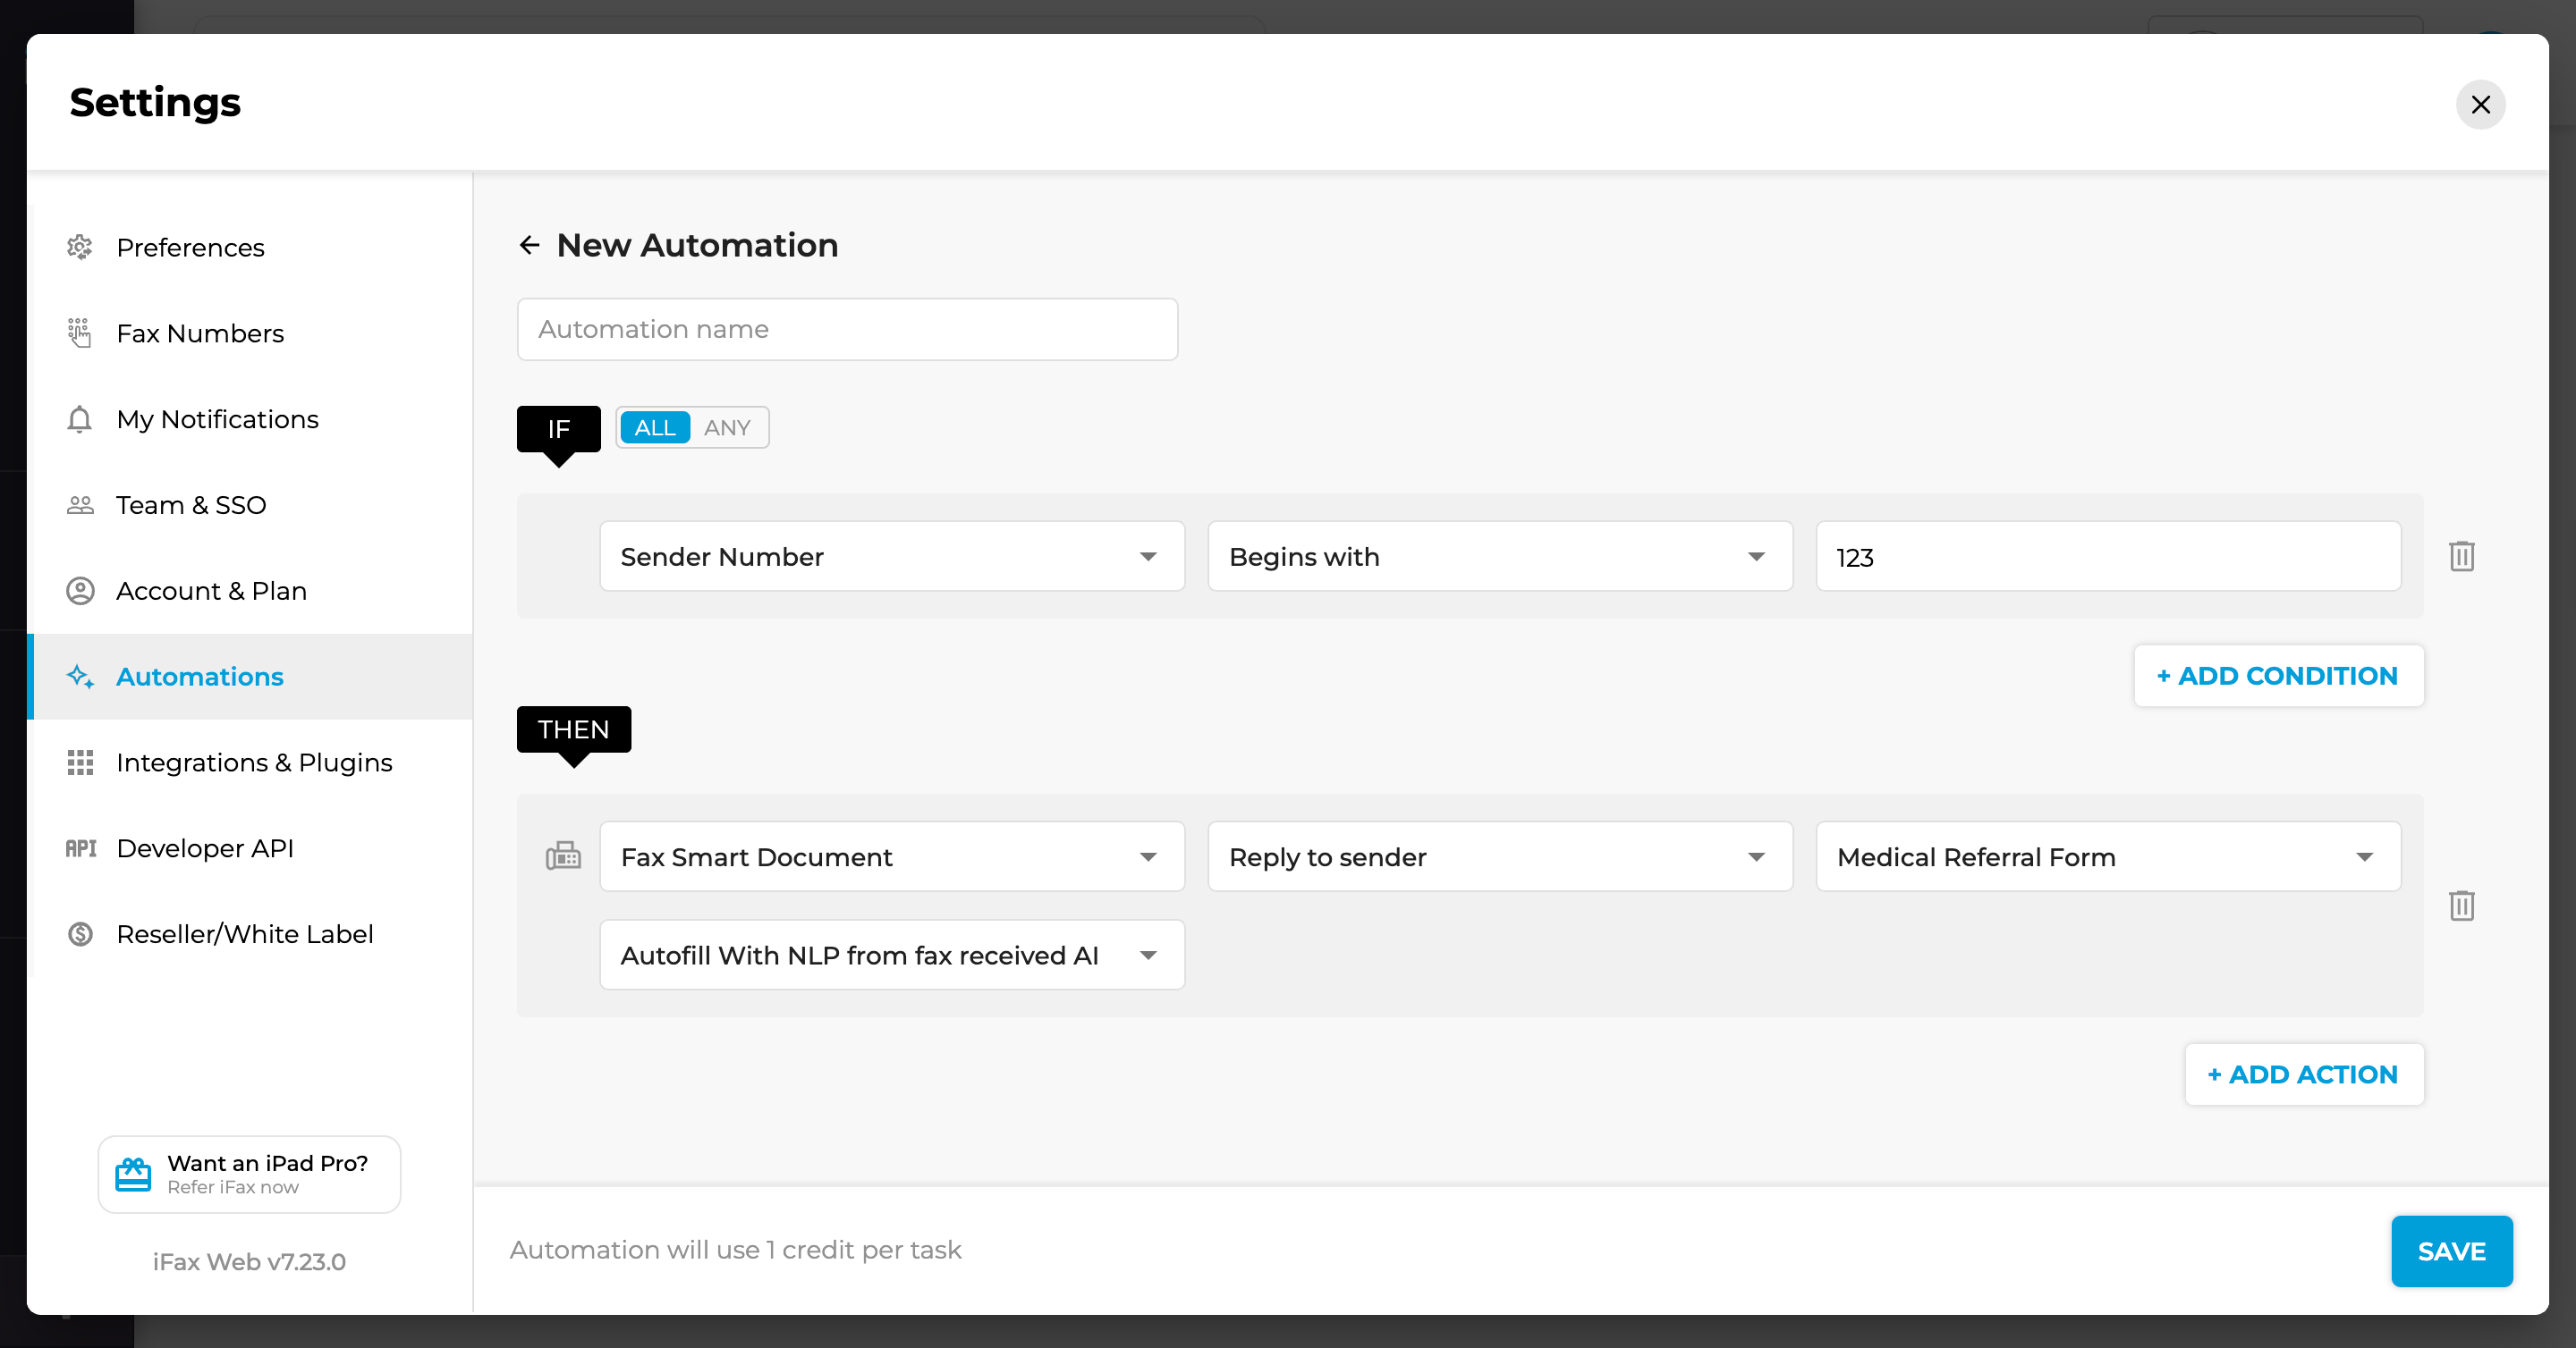Delete the Sender Number condition via trash icon
This screenshot has width=2576, height=1348.
pos(2461,557)
